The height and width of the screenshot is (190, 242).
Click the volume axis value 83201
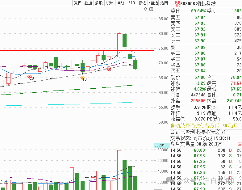(x=160, y=145)
